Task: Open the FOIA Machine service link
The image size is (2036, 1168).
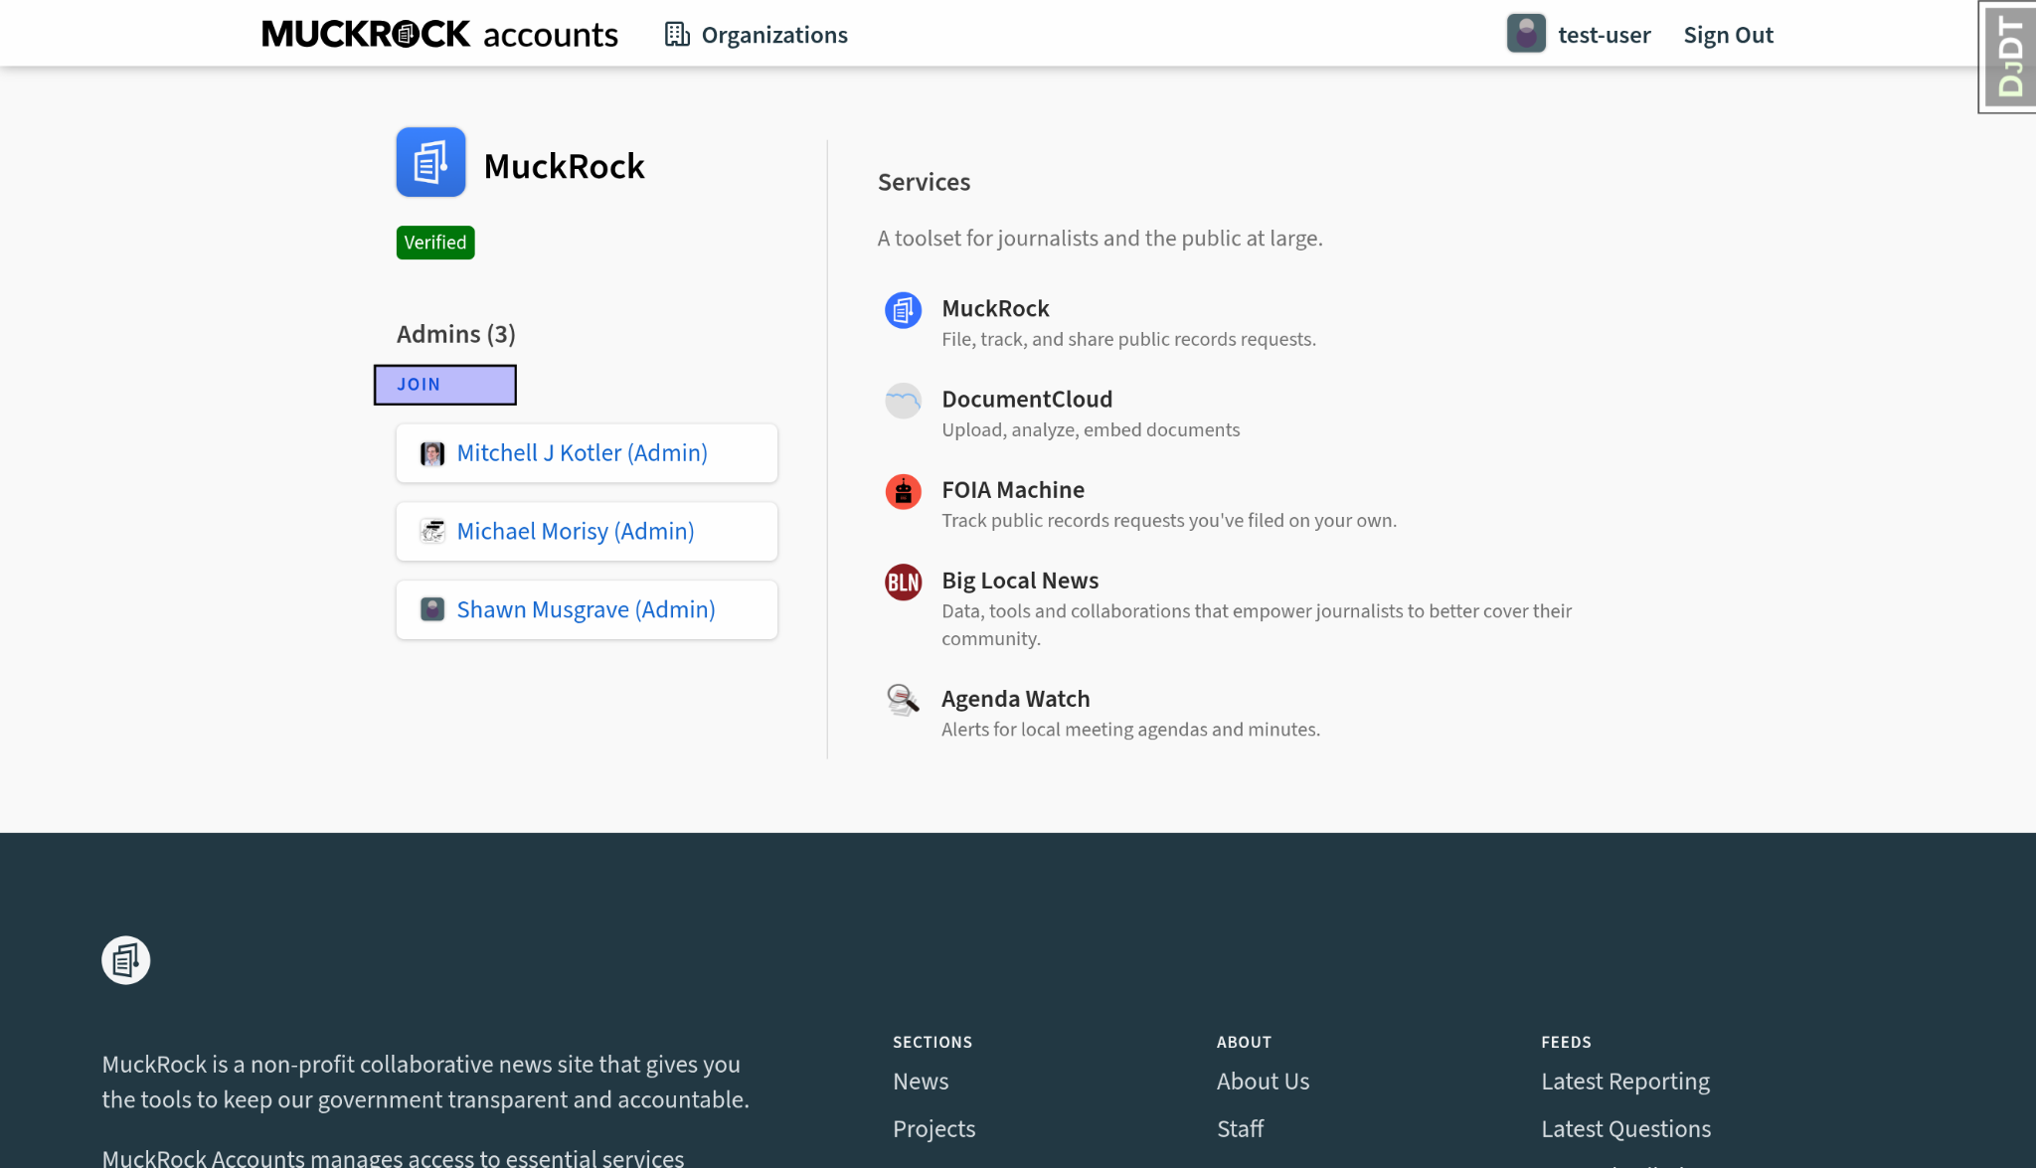Action: click(1013, 490)
